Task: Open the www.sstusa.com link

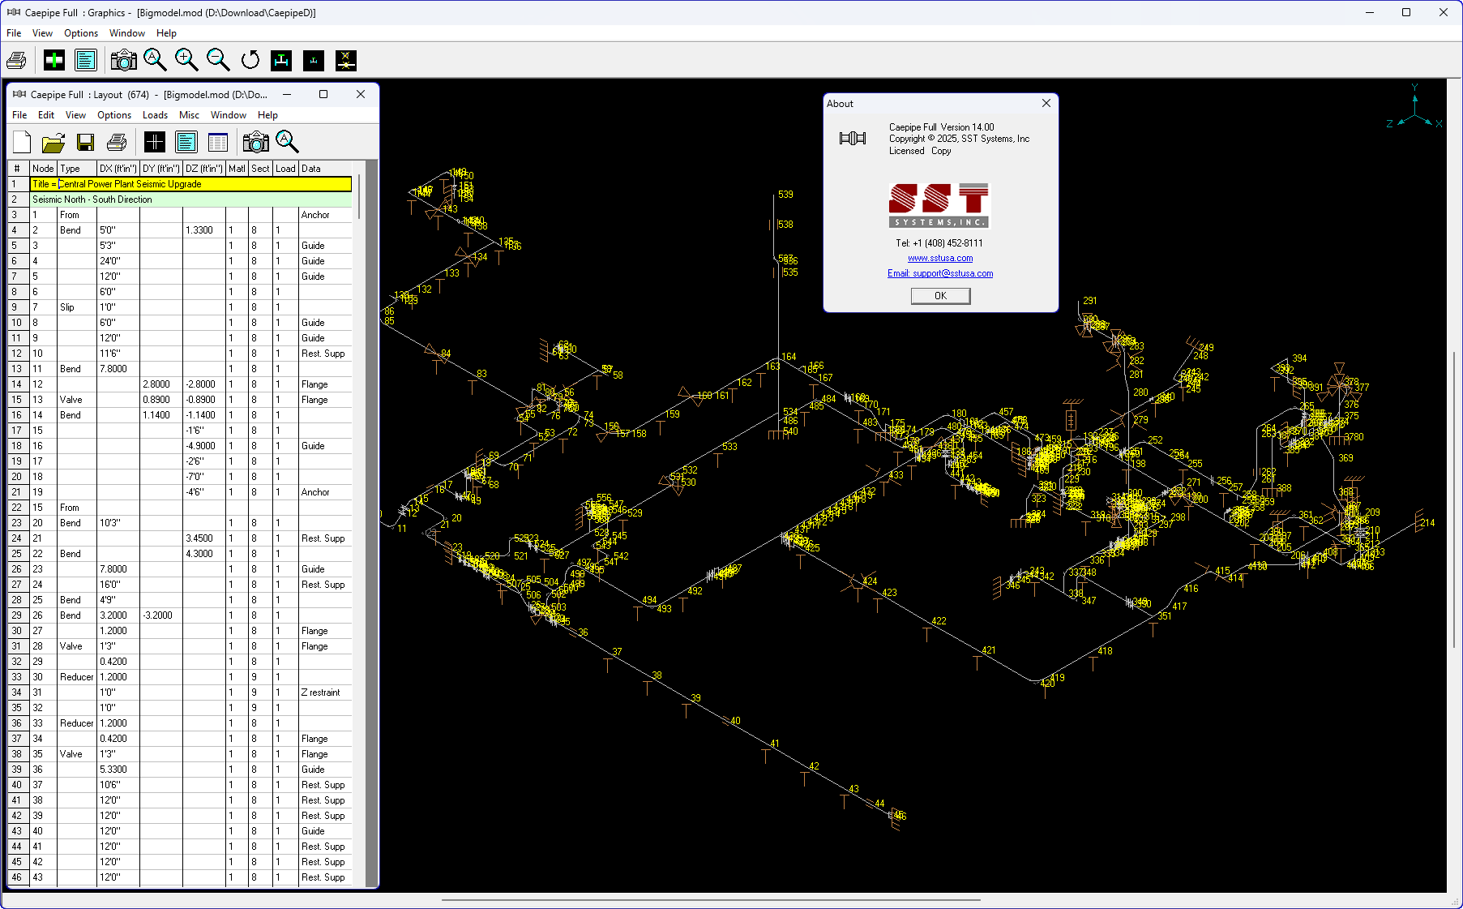Action: point(940,258)
